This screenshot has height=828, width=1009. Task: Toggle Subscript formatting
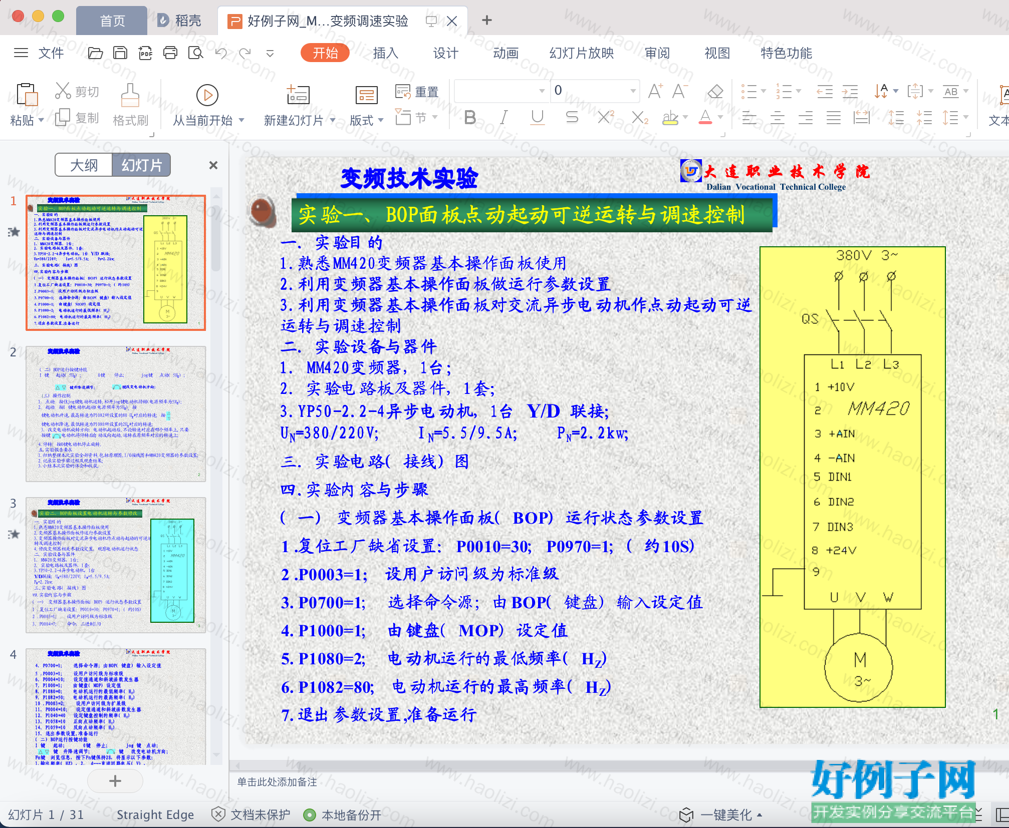(639, 118)
